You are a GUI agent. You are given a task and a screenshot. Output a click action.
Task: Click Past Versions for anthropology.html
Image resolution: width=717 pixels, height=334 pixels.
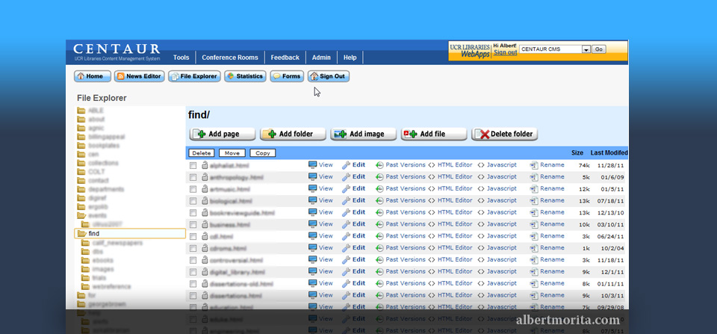(400, 177)
